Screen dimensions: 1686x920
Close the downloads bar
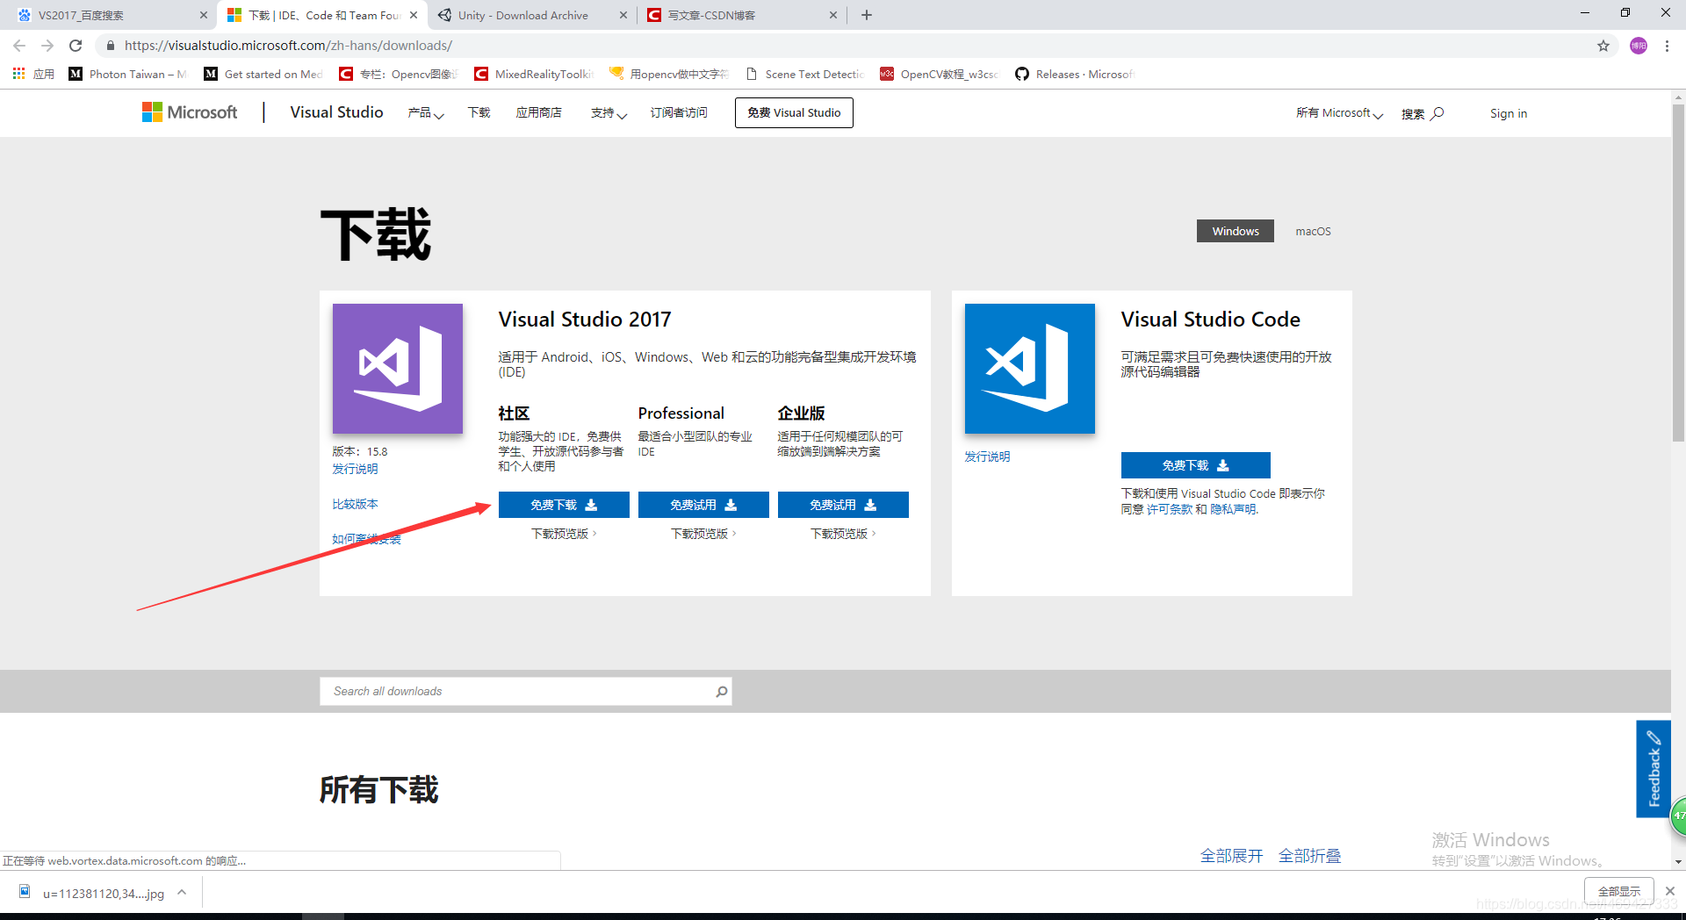[x=1669, y=891]
